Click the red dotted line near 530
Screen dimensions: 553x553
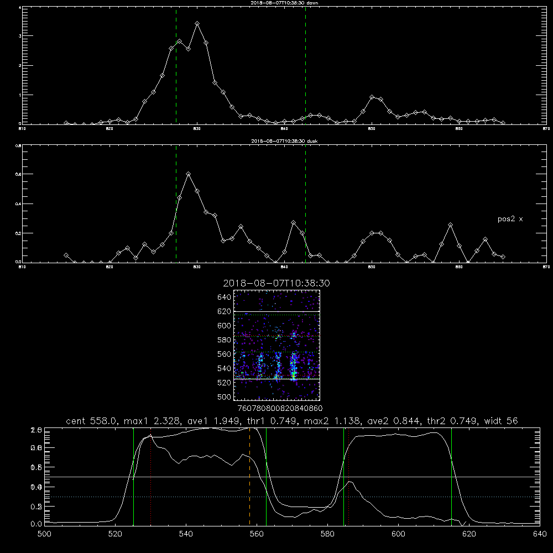[x=150, y=477]
